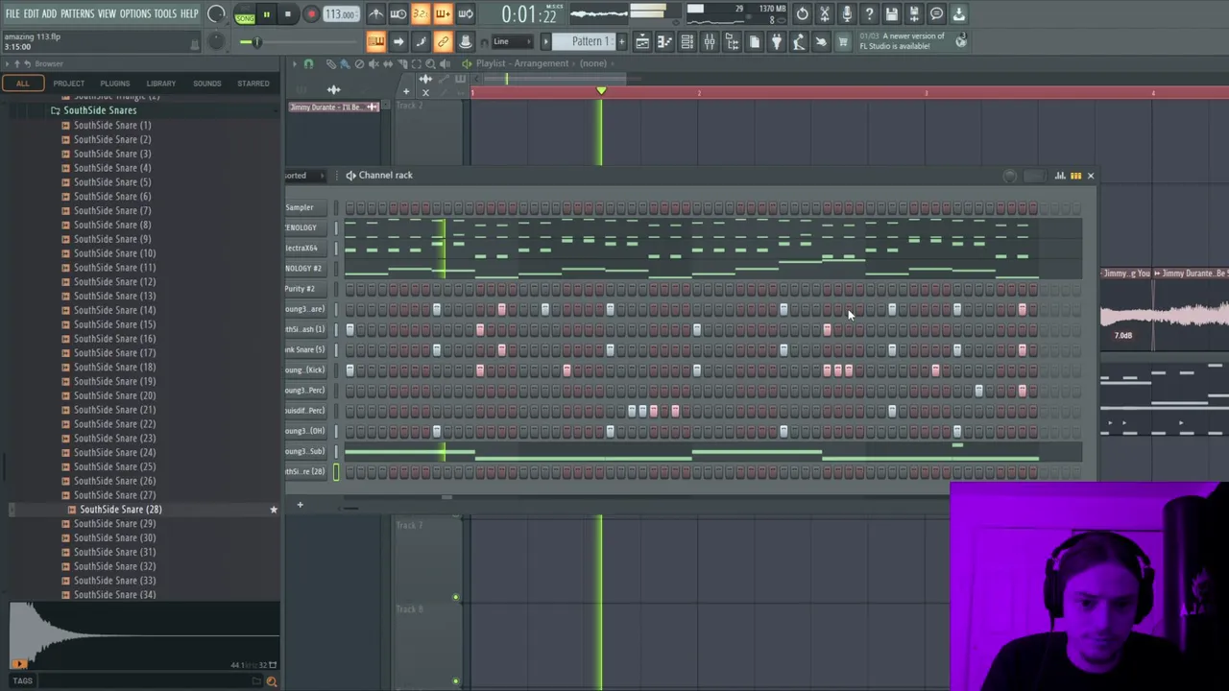Stop playback with the stop button
Screen dimensions: 1229x691
tap(287, 14)
